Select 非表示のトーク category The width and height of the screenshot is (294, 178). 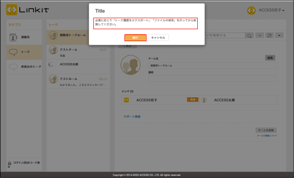pos(24,67)
